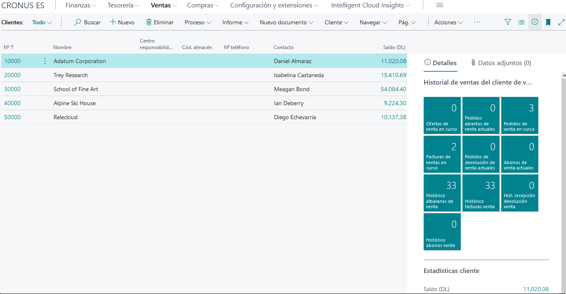The height and width of the screenshot is (294, 566).
Task: Open balance 15.410,69 for Trey Research
Action: click(394, 75)
